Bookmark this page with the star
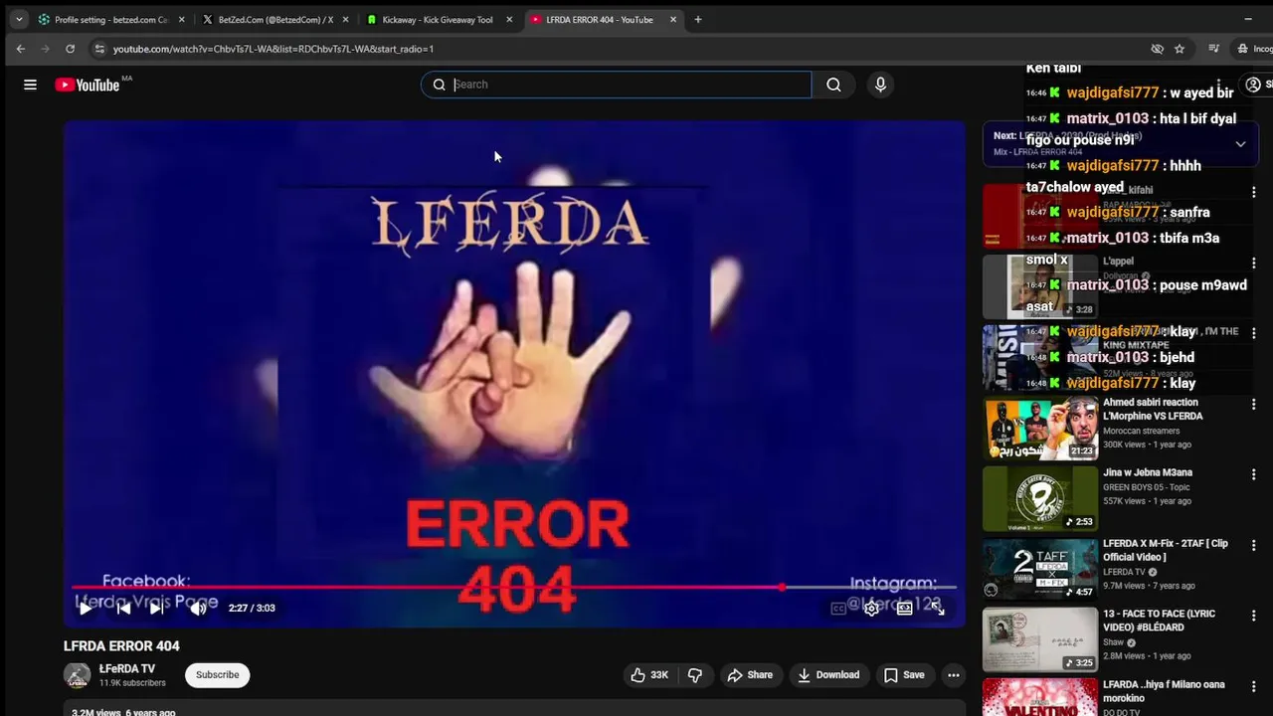The width and height of the screenshot is (1273, 716). tap(1180, 48)
